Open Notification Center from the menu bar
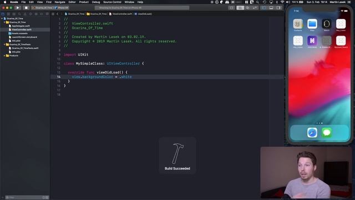This screenshot has width=355, height=200. coord(349,2)
